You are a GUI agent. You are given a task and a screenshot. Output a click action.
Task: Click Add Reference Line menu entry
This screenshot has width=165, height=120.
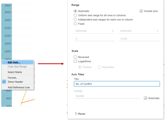point(19,87)
